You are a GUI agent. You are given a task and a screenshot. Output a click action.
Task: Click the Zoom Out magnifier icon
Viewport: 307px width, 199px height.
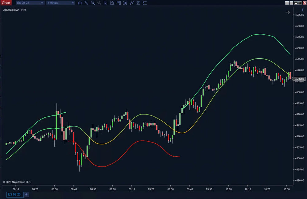coord(99,3)
